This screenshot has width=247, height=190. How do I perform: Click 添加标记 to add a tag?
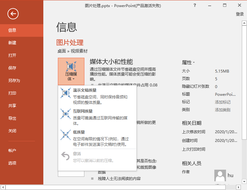[x=222, y=102]
